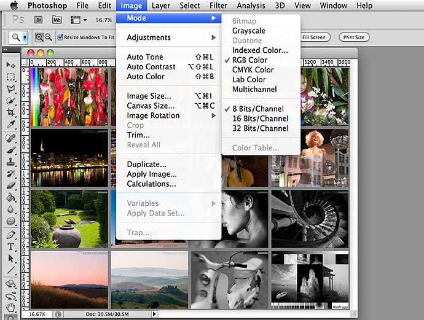Set bit depth to 16 Bits/Channel

point(259,119)
